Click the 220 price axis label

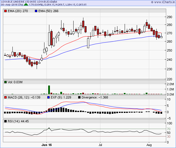pos(169,79)
